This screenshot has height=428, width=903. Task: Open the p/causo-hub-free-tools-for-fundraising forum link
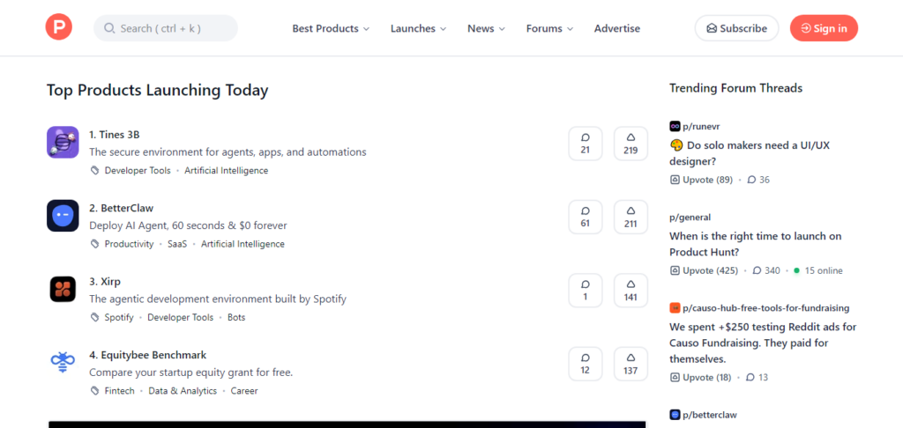tap(766, 308)
